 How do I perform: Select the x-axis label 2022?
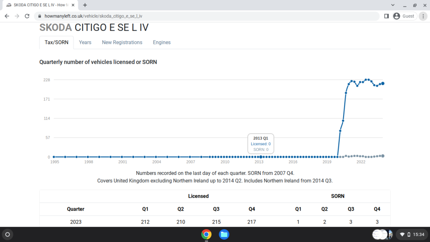[361, 162]
